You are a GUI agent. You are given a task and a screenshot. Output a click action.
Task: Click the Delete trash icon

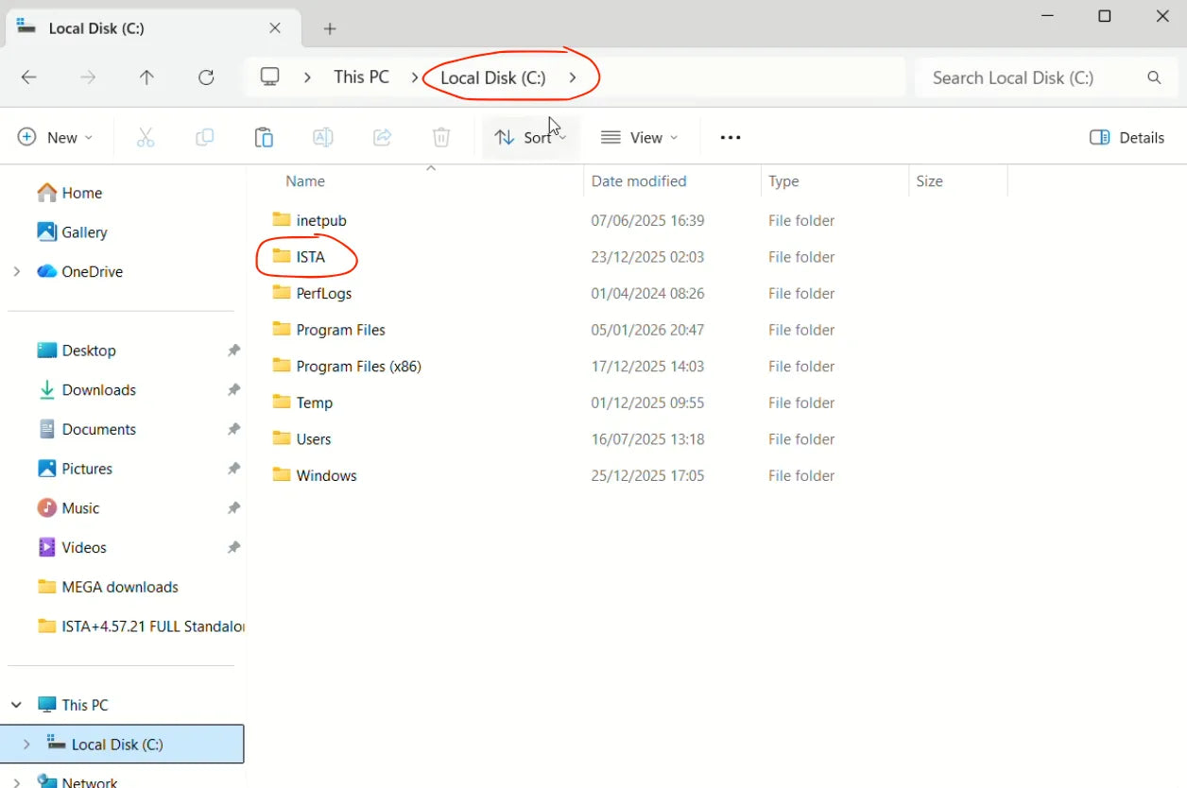tap(441, 137)
